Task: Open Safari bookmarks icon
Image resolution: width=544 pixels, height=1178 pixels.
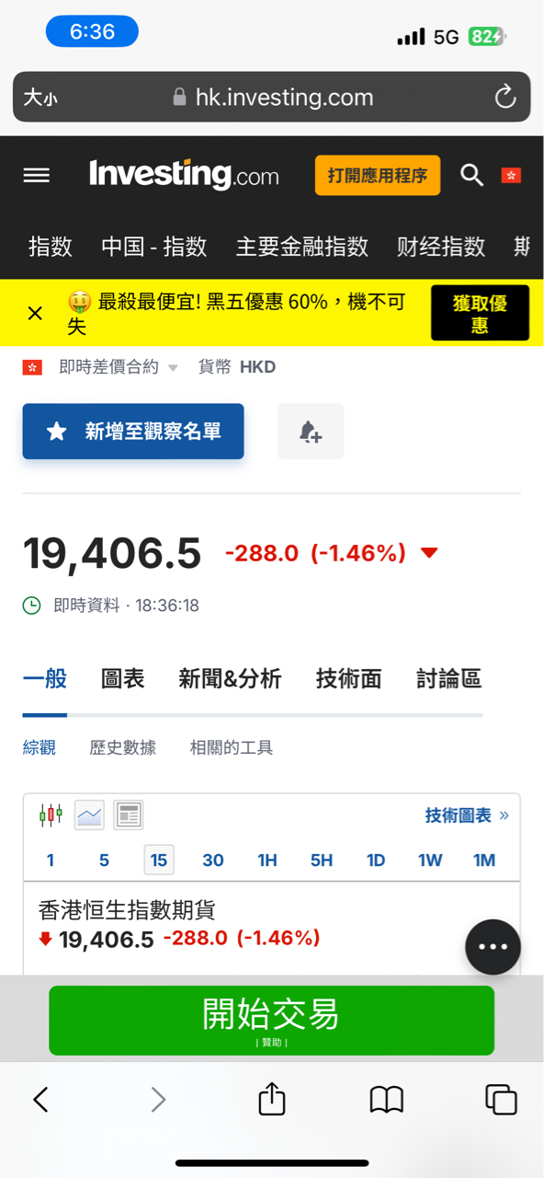Action: (387, 1099)
